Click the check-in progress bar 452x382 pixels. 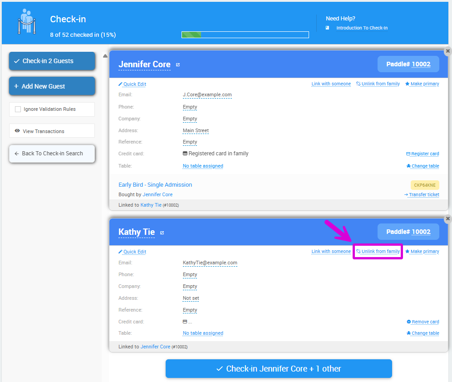click(245, 35)
